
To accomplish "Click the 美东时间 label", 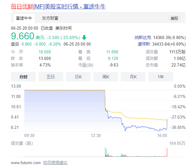I will point(63,28).
